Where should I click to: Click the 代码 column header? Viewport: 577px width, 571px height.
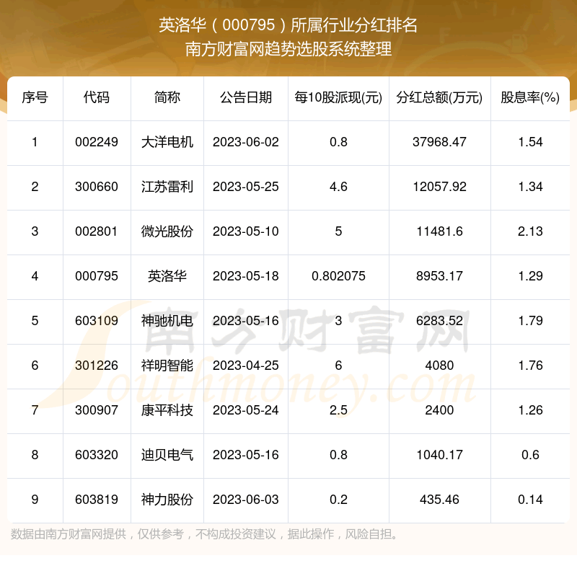click(97, 97)
